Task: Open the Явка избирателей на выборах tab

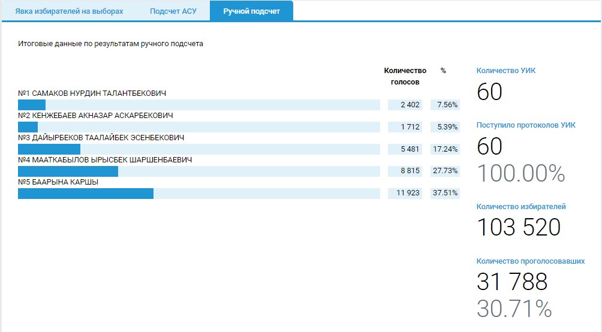Action: pos(69,11)
